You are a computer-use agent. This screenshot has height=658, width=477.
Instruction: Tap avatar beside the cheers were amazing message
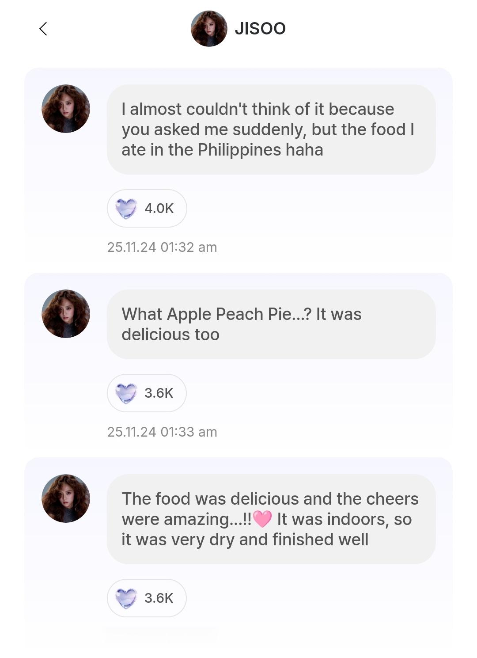click(x=66, y=498)
